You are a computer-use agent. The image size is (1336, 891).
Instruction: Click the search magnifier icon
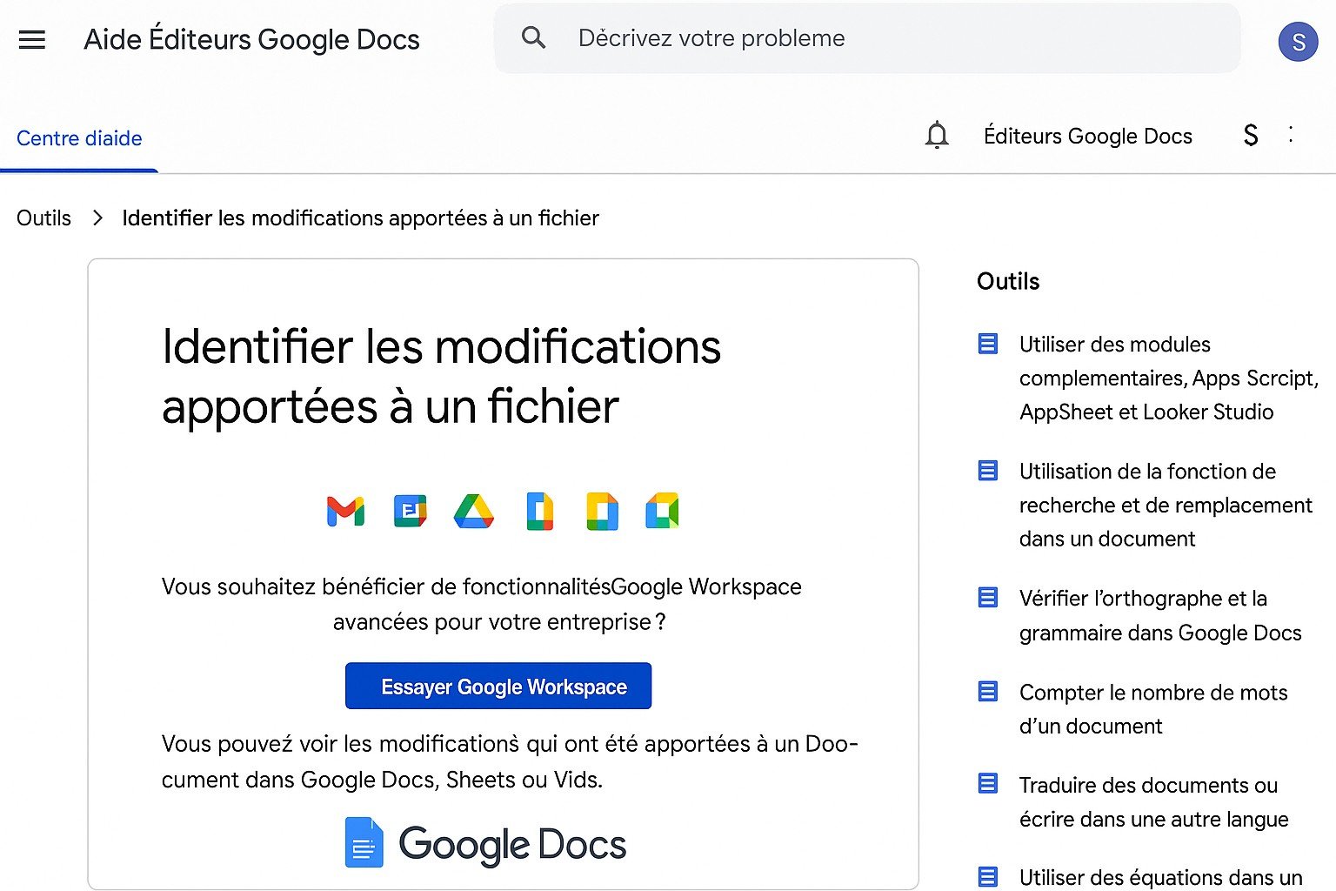[x=534, y=37]
